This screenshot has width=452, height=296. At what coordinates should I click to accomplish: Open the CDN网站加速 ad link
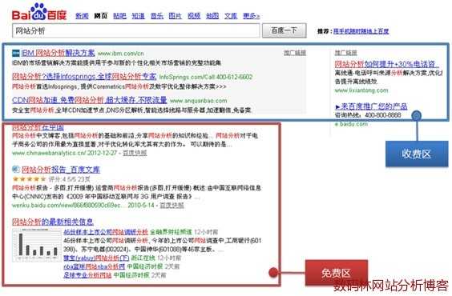pyautogui.click(x=90, y=100)
